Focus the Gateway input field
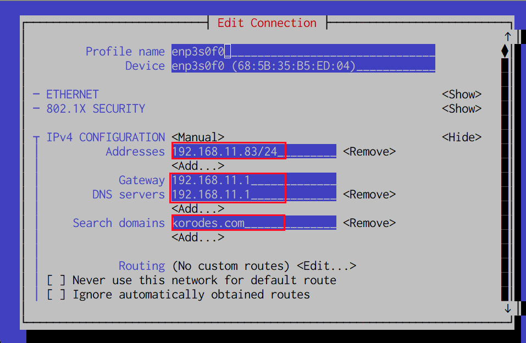Screen dimensions: 526x343 pyautogui.click(x=254, y=180)
